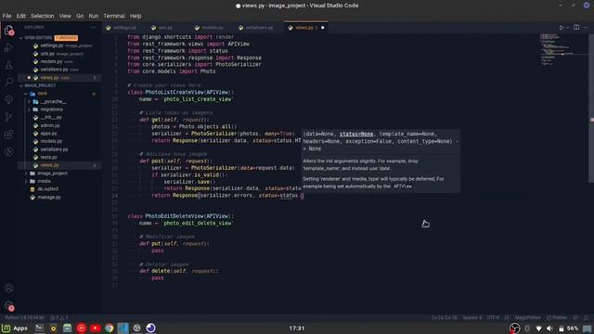Click the Prettier status bar entry
Viewport: 594px width, 334px height.
pyautogui.click(x=557, y=317)
